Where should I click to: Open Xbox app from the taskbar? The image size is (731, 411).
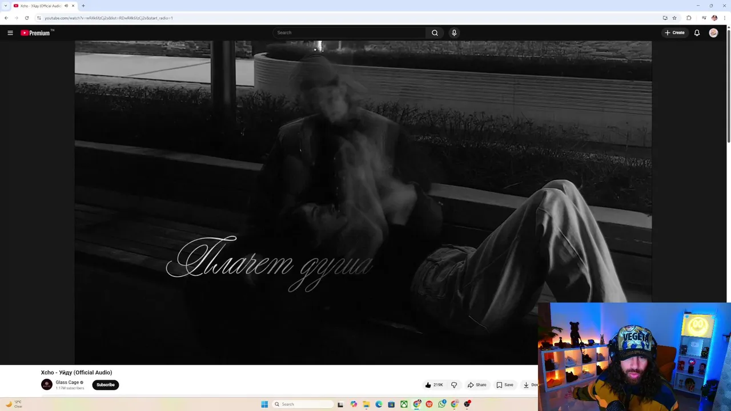404,404
